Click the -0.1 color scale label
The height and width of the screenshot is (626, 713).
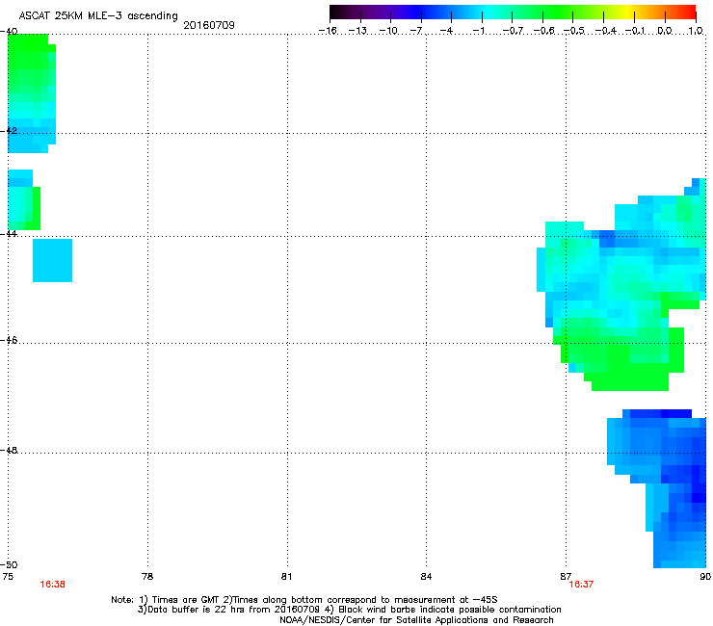(635, 31)
